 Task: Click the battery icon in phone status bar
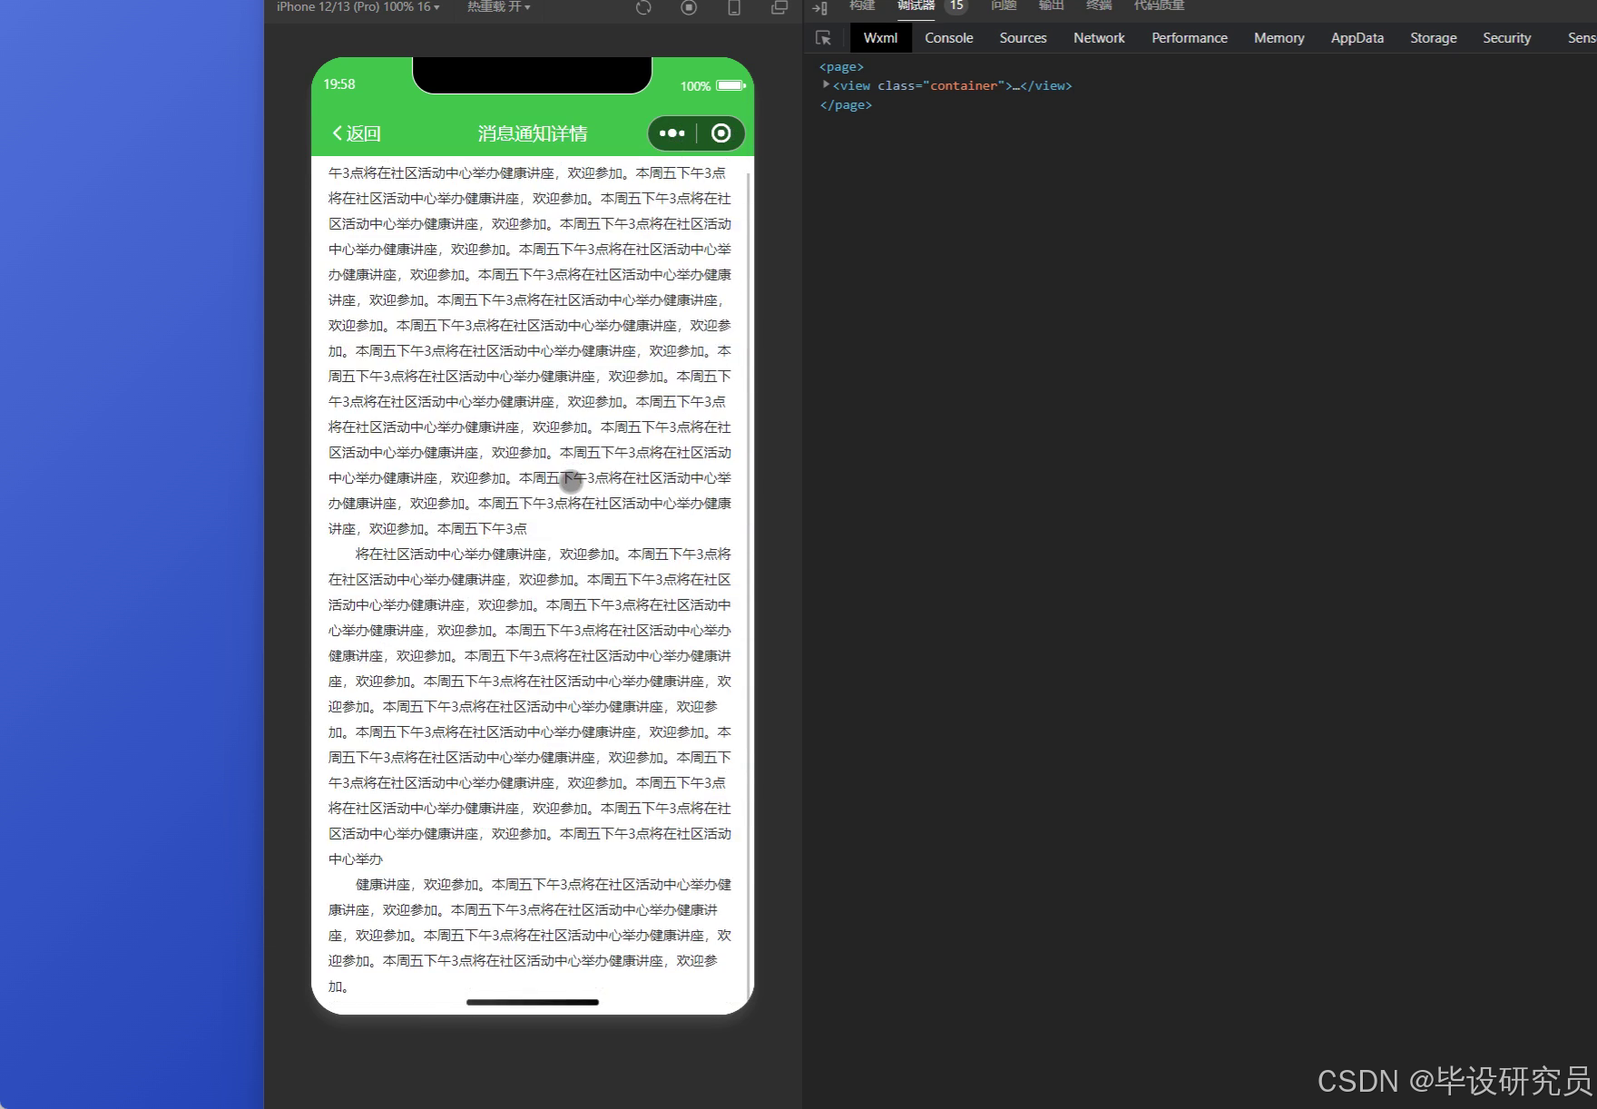[x=731, y=85]
